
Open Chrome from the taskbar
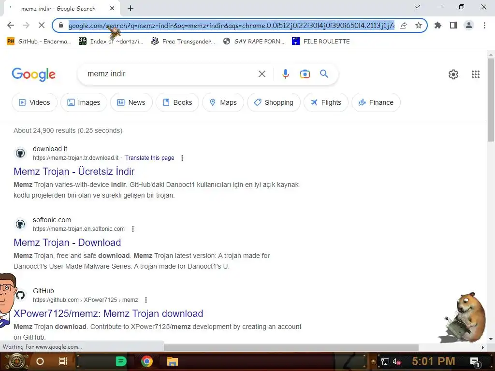click(x=147, y=361)
